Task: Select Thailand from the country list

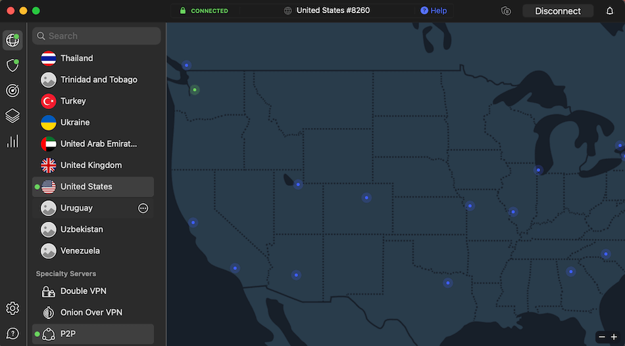Action: [x=93, y=58]
